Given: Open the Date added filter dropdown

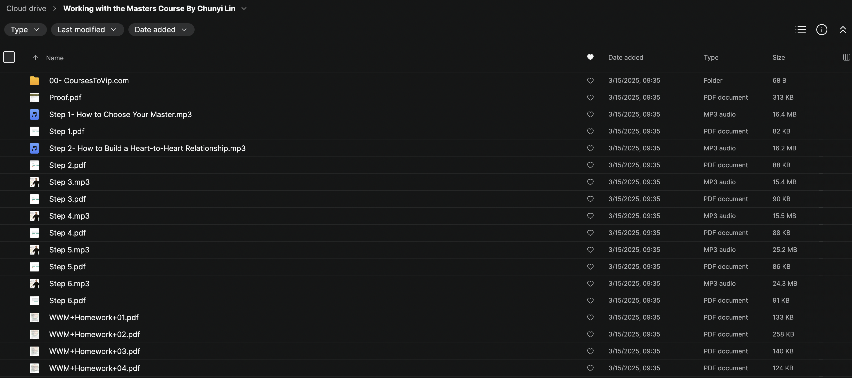Looking at the screenshot, I should [161, 30].
